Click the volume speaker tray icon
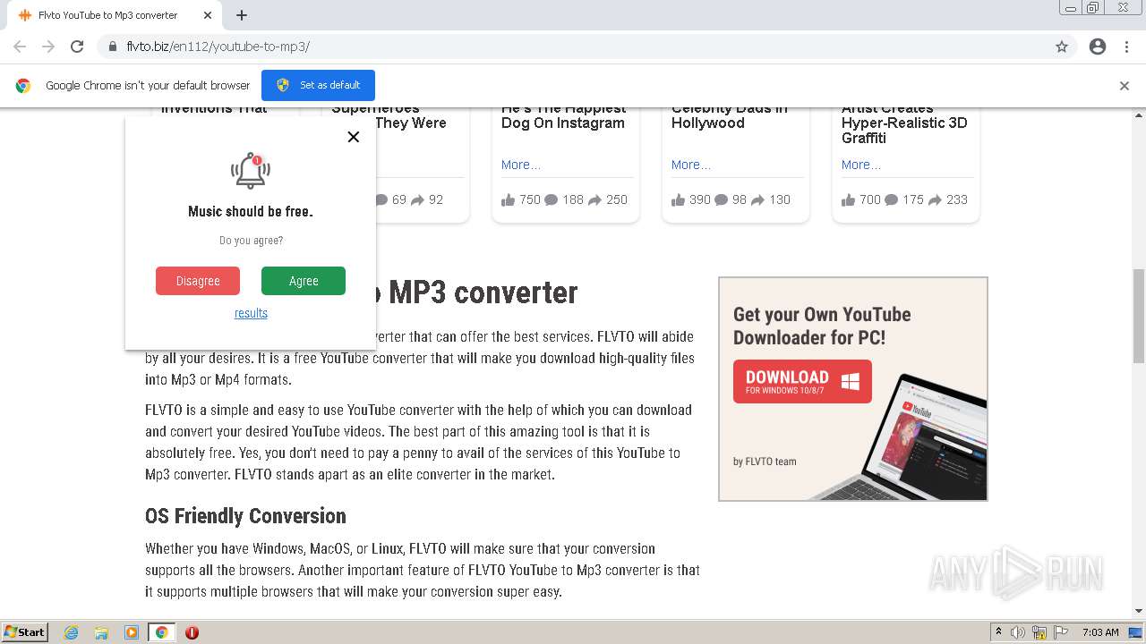 [x=1018, y=632]
